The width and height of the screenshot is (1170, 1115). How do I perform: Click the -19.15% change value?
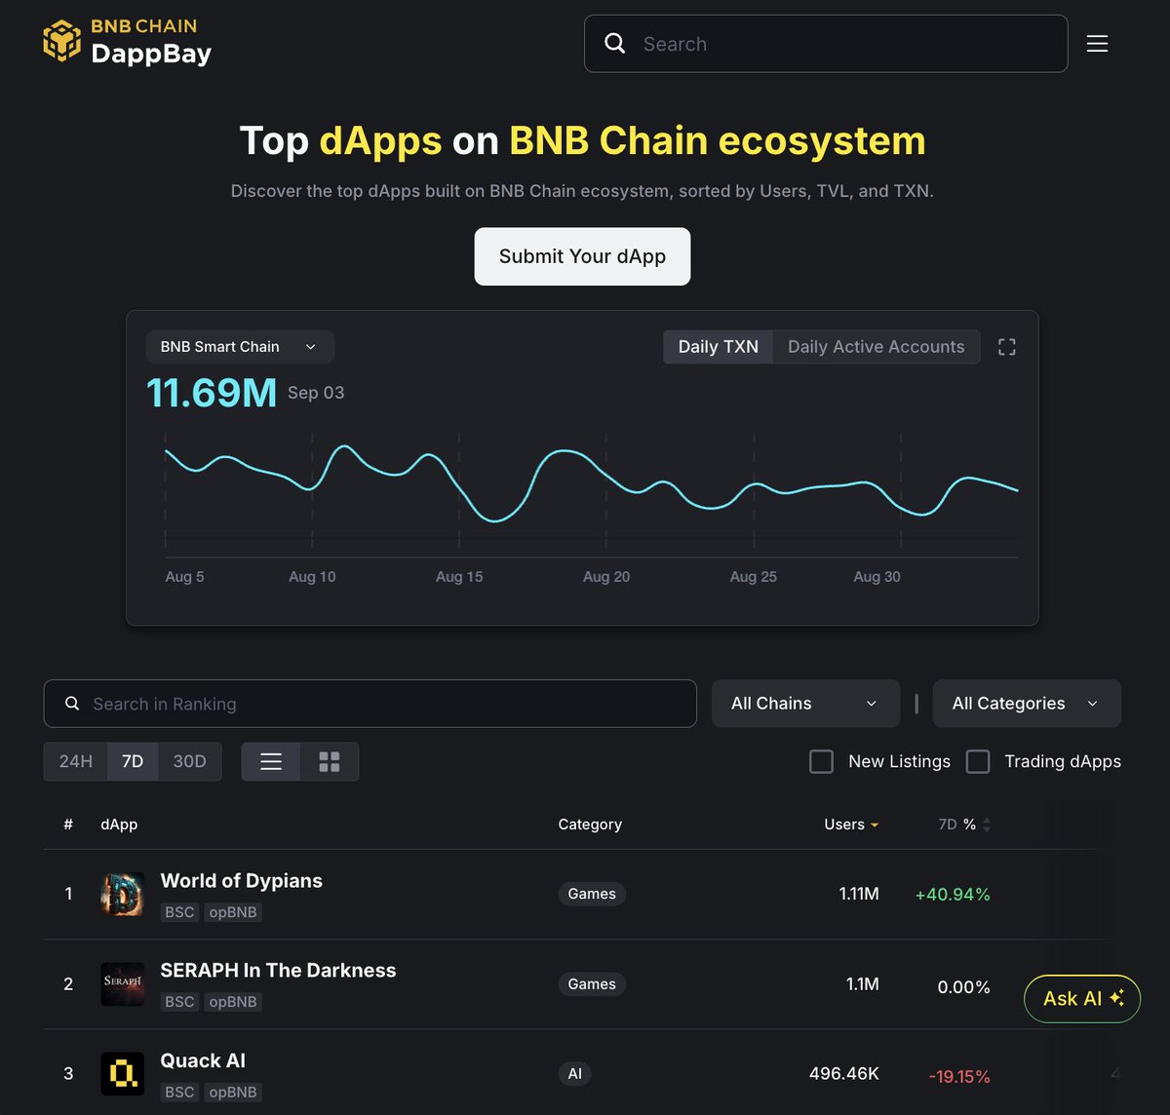point(959,1077)
